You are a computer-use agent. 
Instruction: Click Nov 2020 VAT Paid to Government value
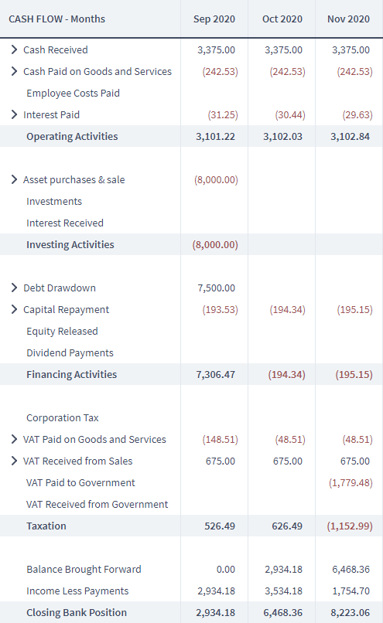(x=351, y=483)
